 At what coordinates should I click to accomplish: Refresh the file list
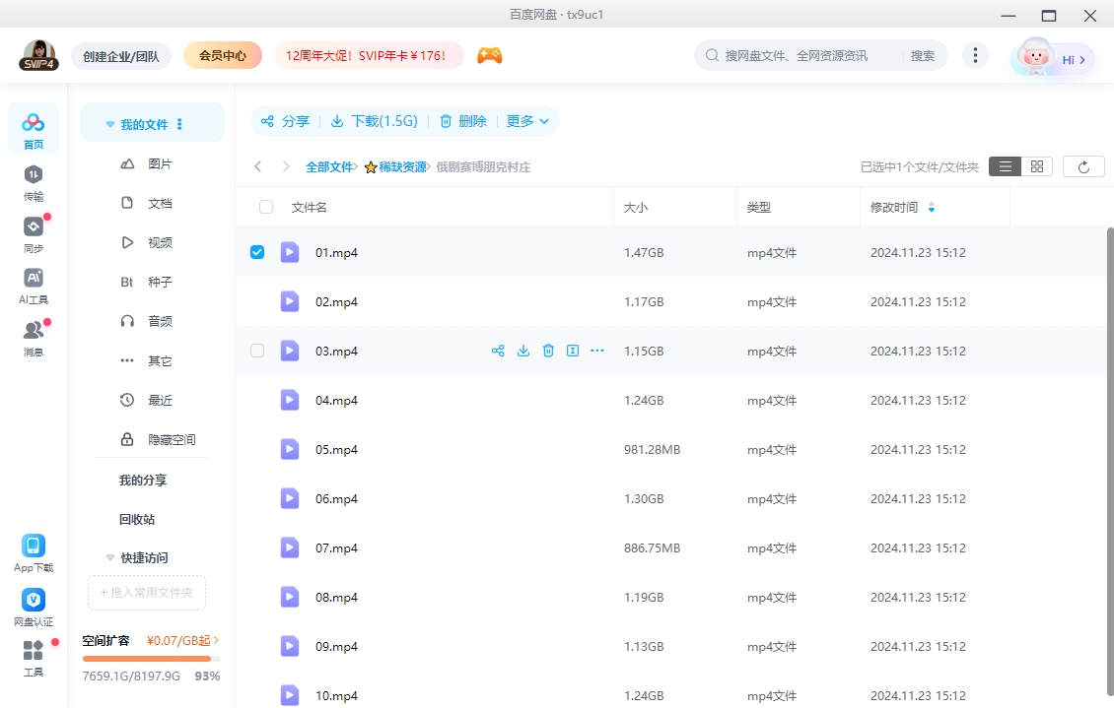pyautogui.click(x=1083, y=165)
